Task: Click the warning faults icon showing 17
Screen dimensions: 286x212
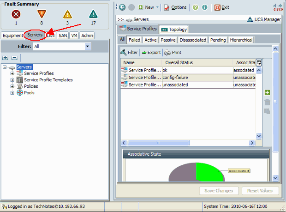Action: coord(93,14)
